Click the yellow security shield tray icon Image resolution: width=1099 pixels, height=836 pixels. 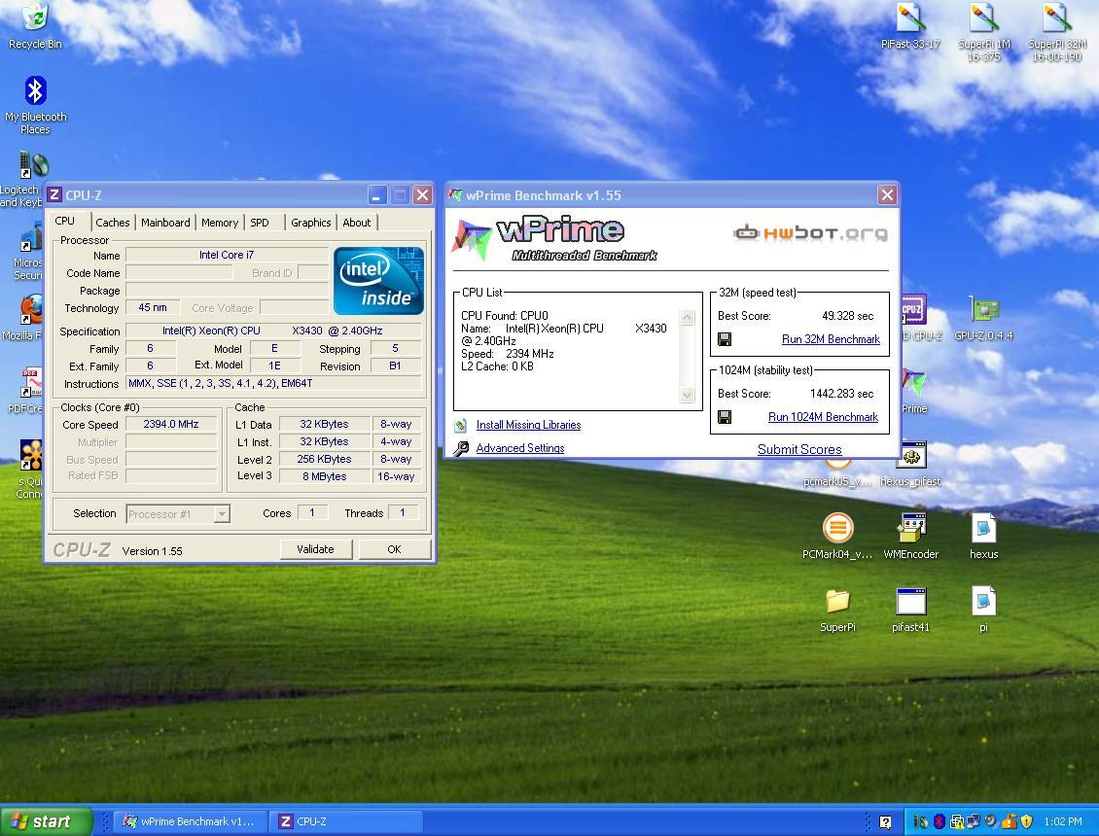coord(1027,821)
